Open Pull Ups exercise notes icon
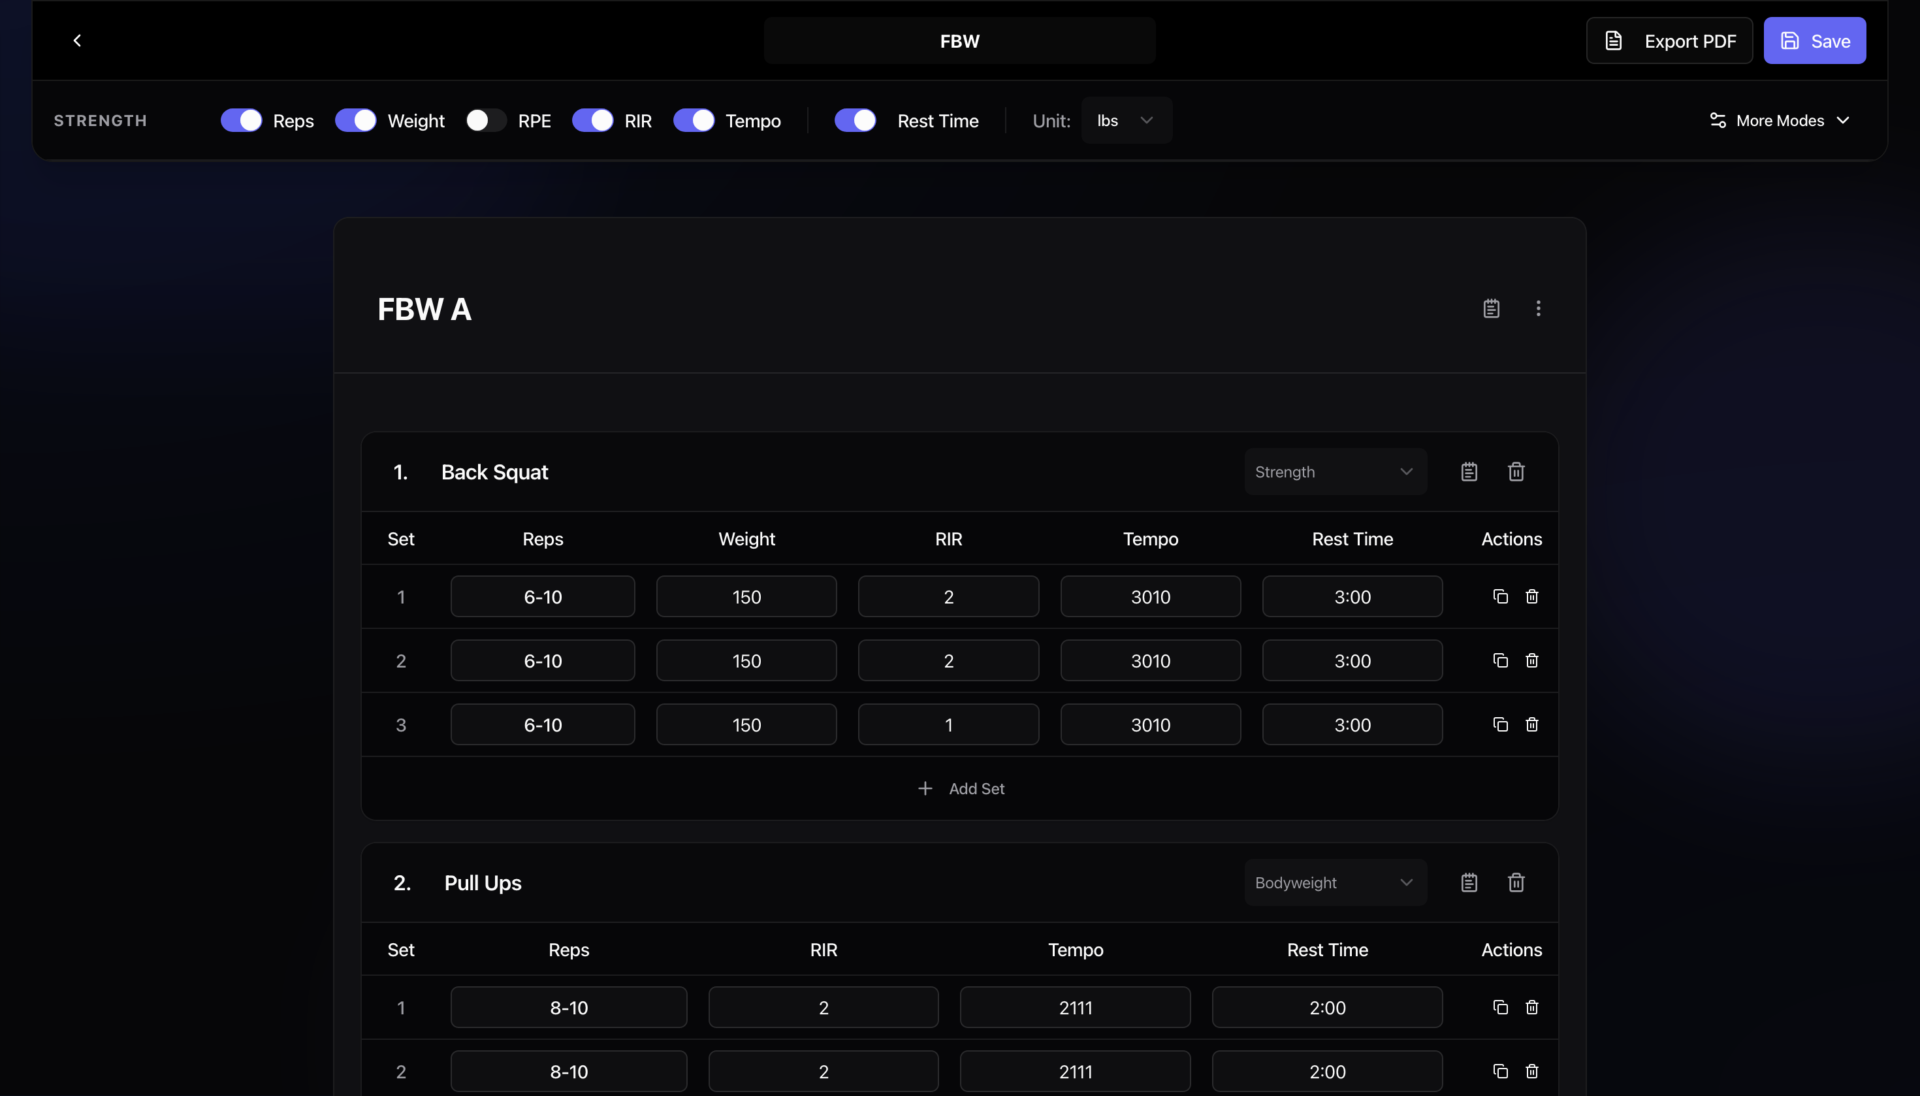The height and width of the screenshot is (1096, 1920). pyautogui.click(x=1469, y=883)
